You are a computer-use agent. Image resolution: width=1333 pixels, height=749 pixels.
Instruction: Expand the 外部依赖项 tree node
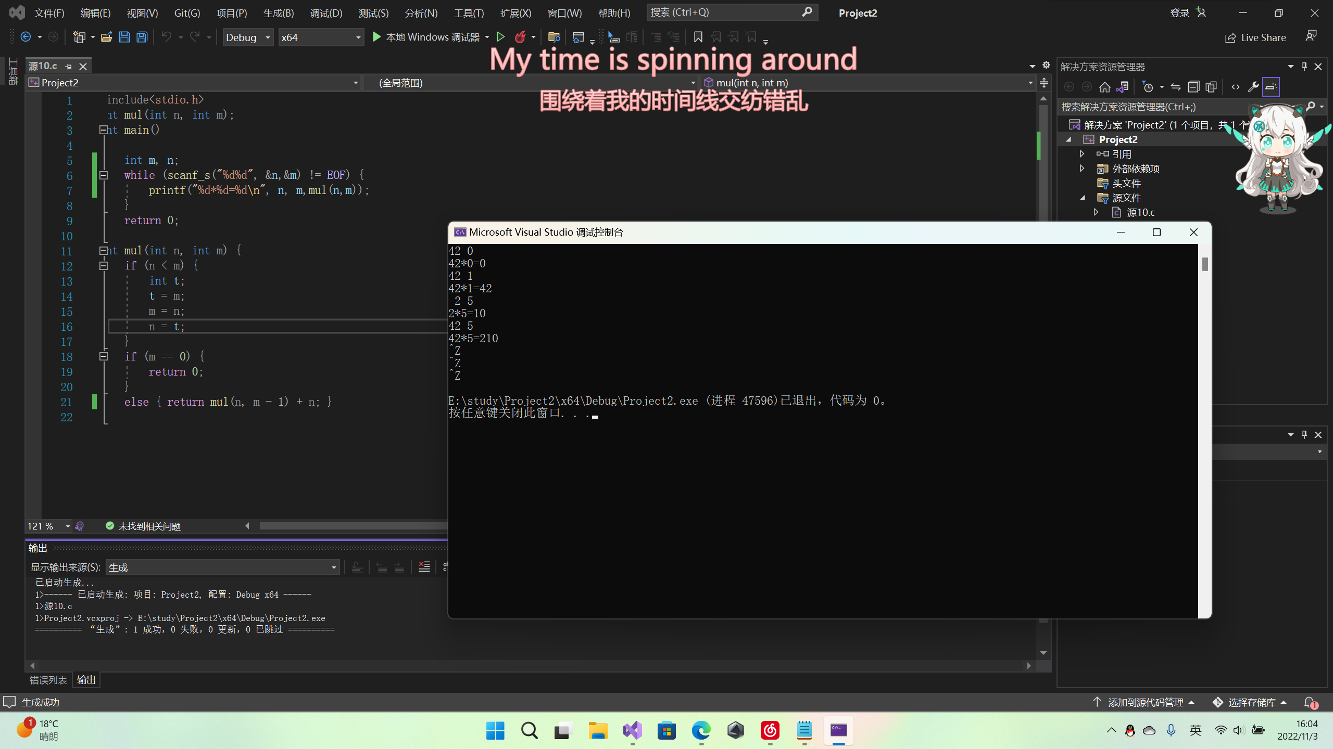click(x=1082, y=169)
